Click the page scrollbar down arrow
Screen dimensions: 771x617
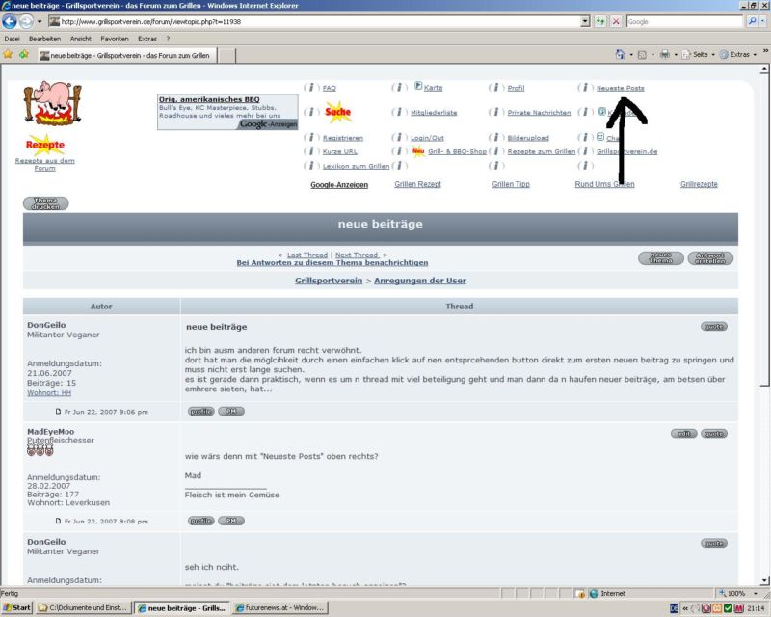(764, 580)
